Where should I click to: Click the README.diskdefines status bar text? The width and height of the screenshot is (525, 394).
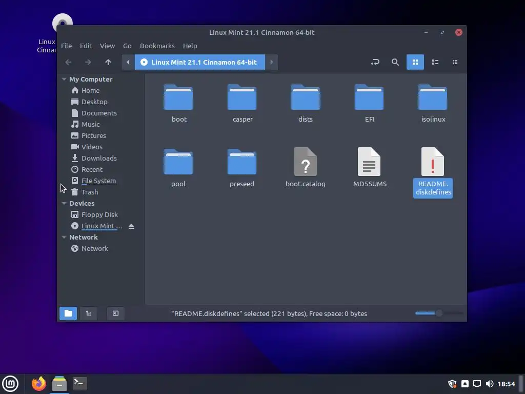(x=269, y=313)
